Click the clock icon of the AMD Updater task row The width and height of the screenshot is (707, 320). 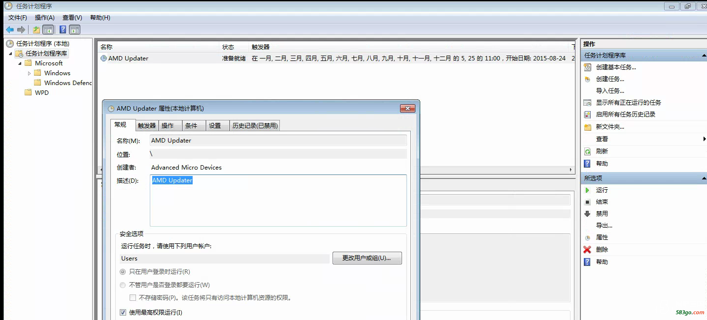[103, 58]
